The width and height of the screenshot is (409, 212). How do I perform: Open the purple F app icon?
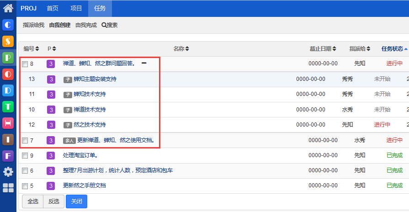pos(8,156)
